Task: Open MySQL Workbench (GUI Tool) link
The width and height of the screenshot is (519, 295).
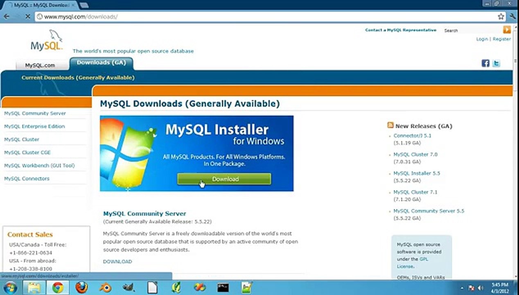Action: [39, 166]
